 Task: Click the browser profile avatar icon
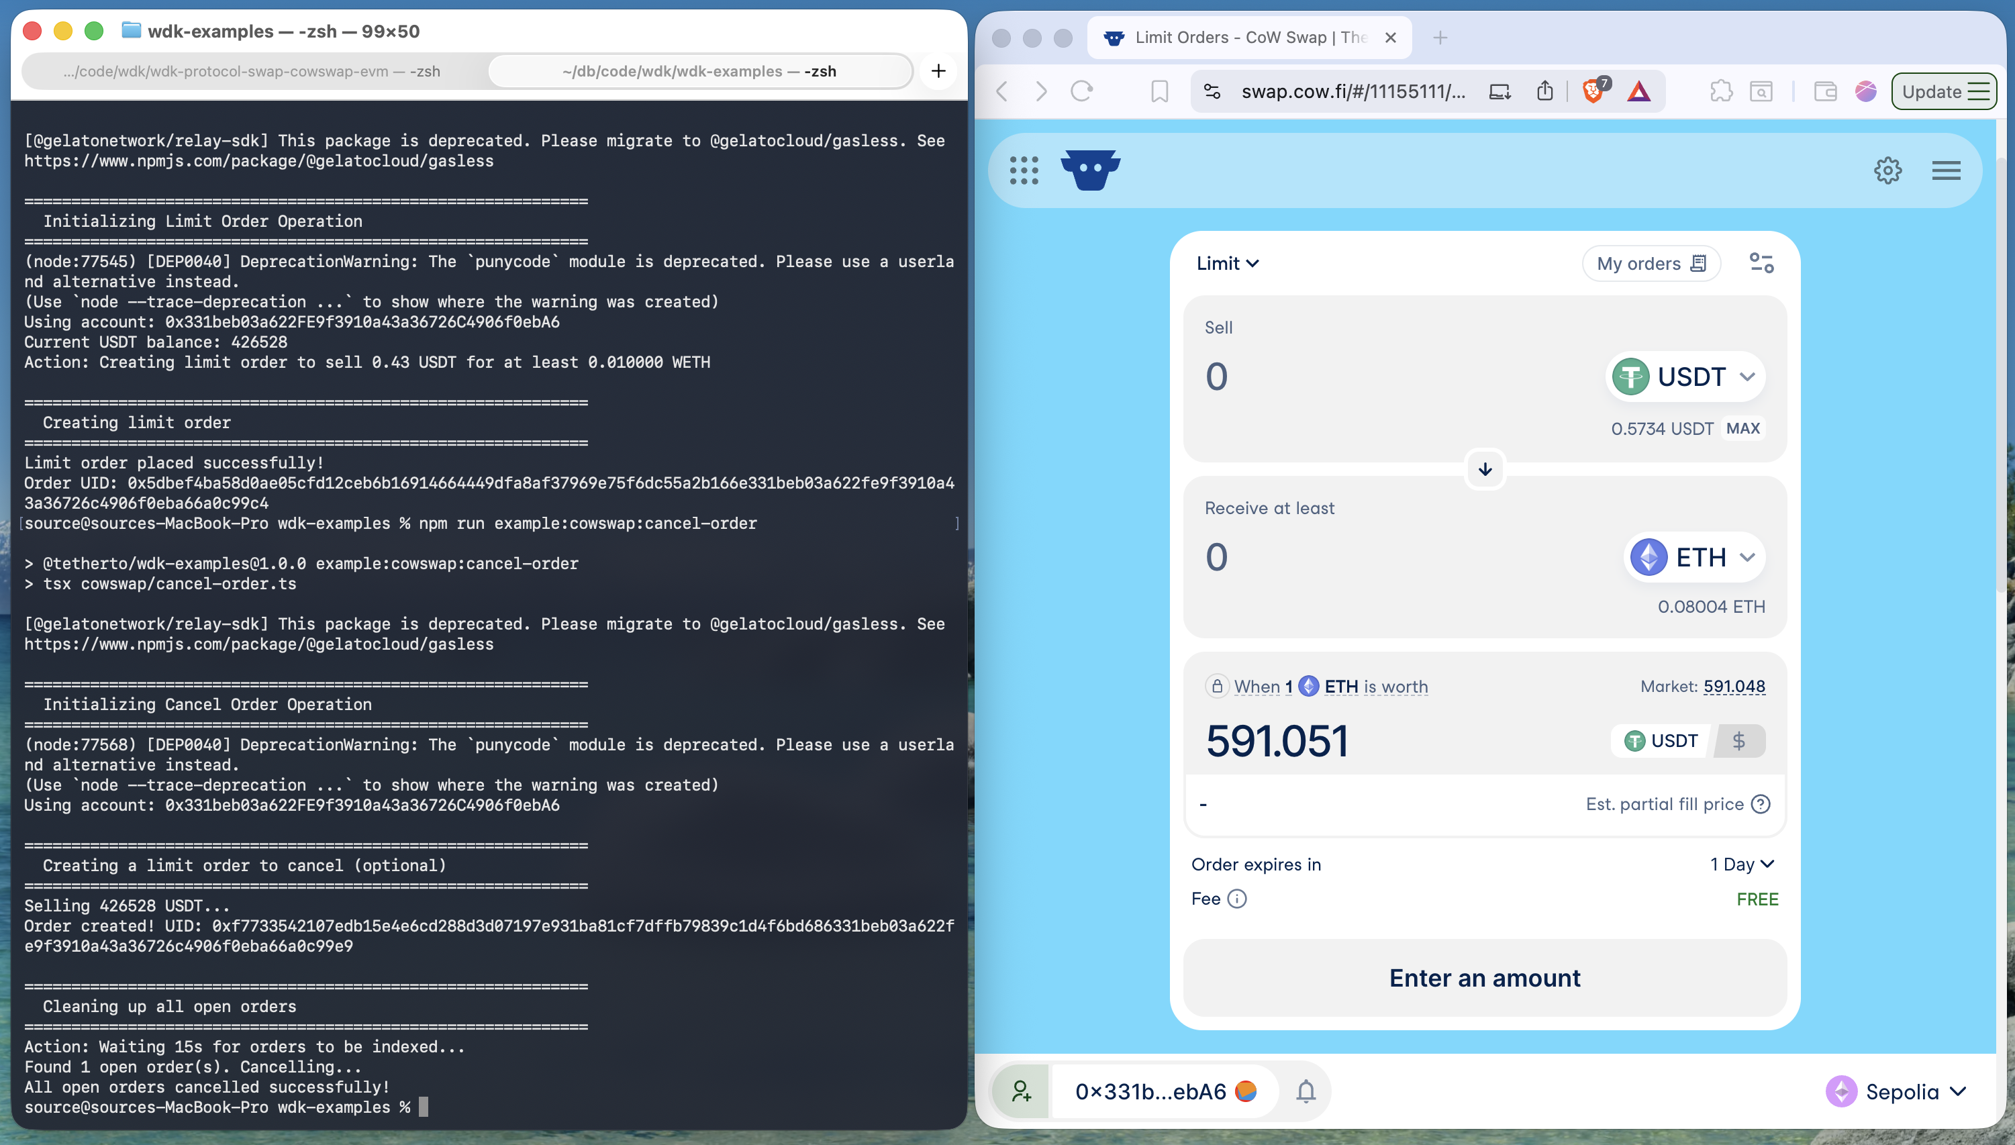click(1865, 91)
